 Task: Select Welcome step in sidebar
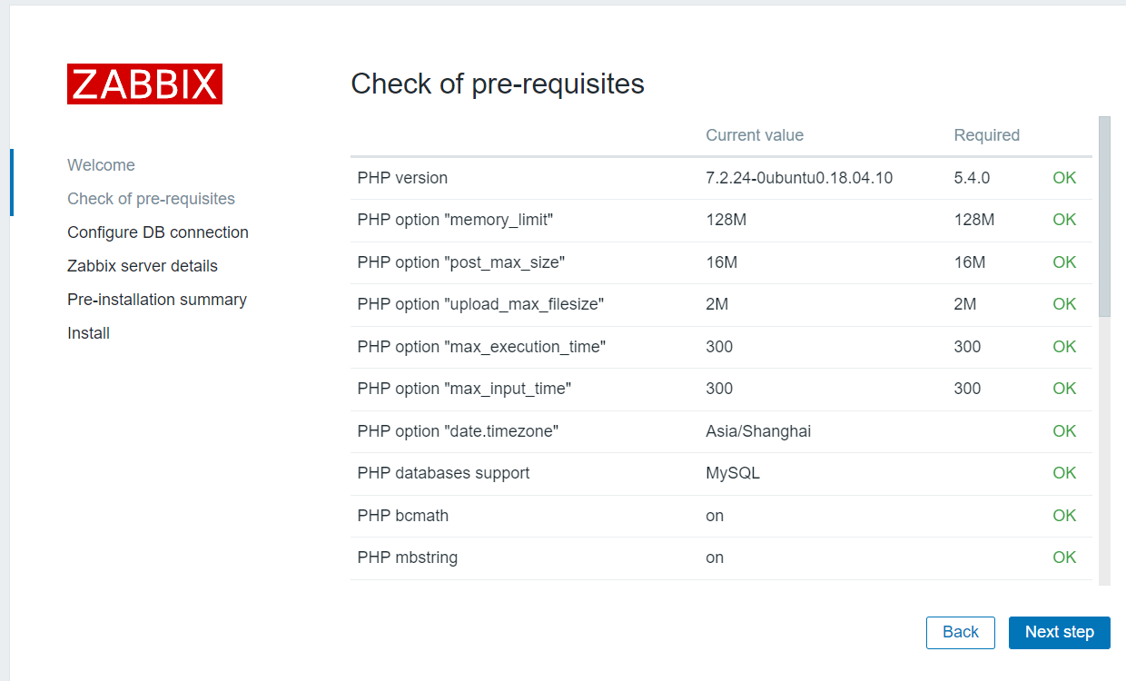click(x=101, y=165)
